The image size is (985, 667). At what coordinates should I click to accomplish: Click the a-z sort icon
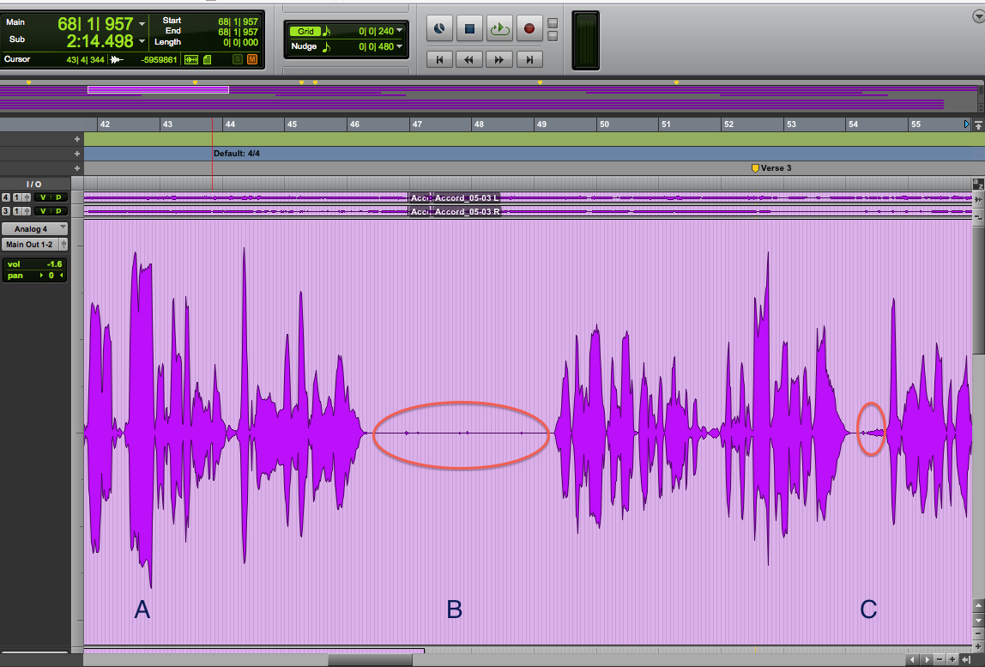click(978, 185)
